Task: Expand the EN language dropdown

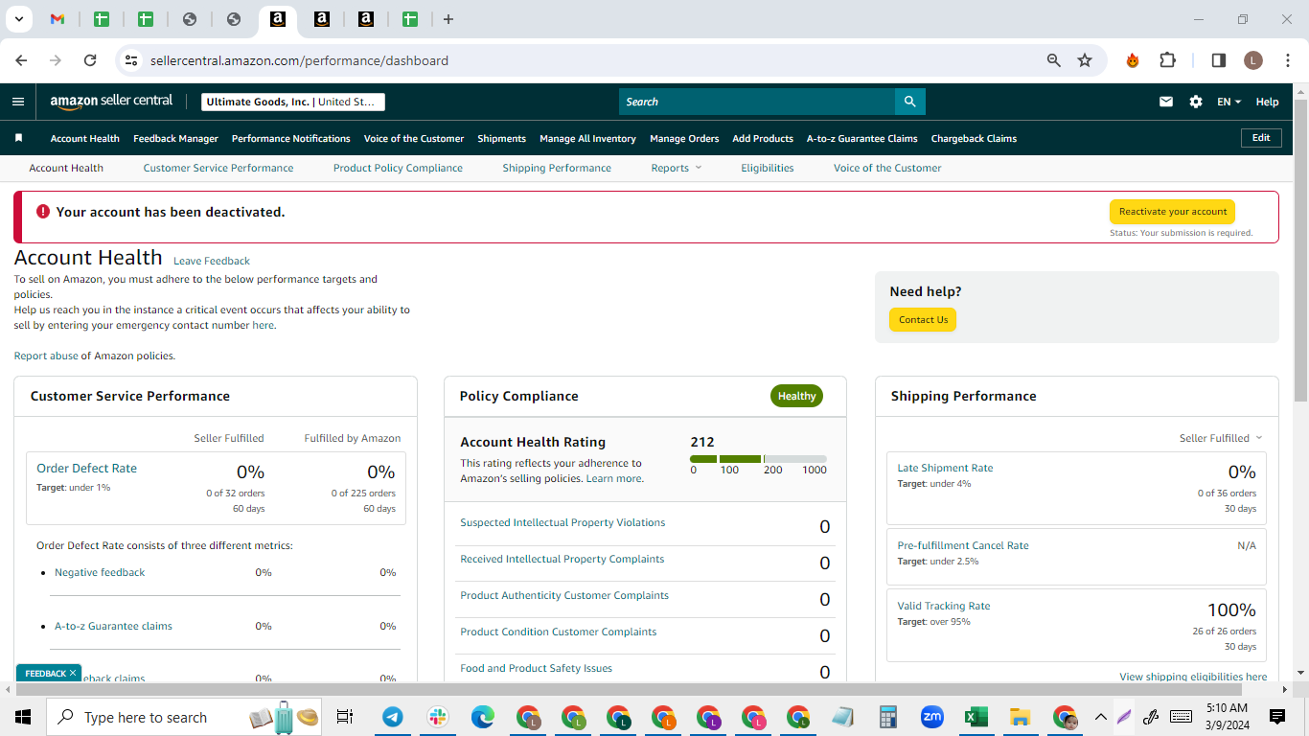Action: click(1229, 102)
